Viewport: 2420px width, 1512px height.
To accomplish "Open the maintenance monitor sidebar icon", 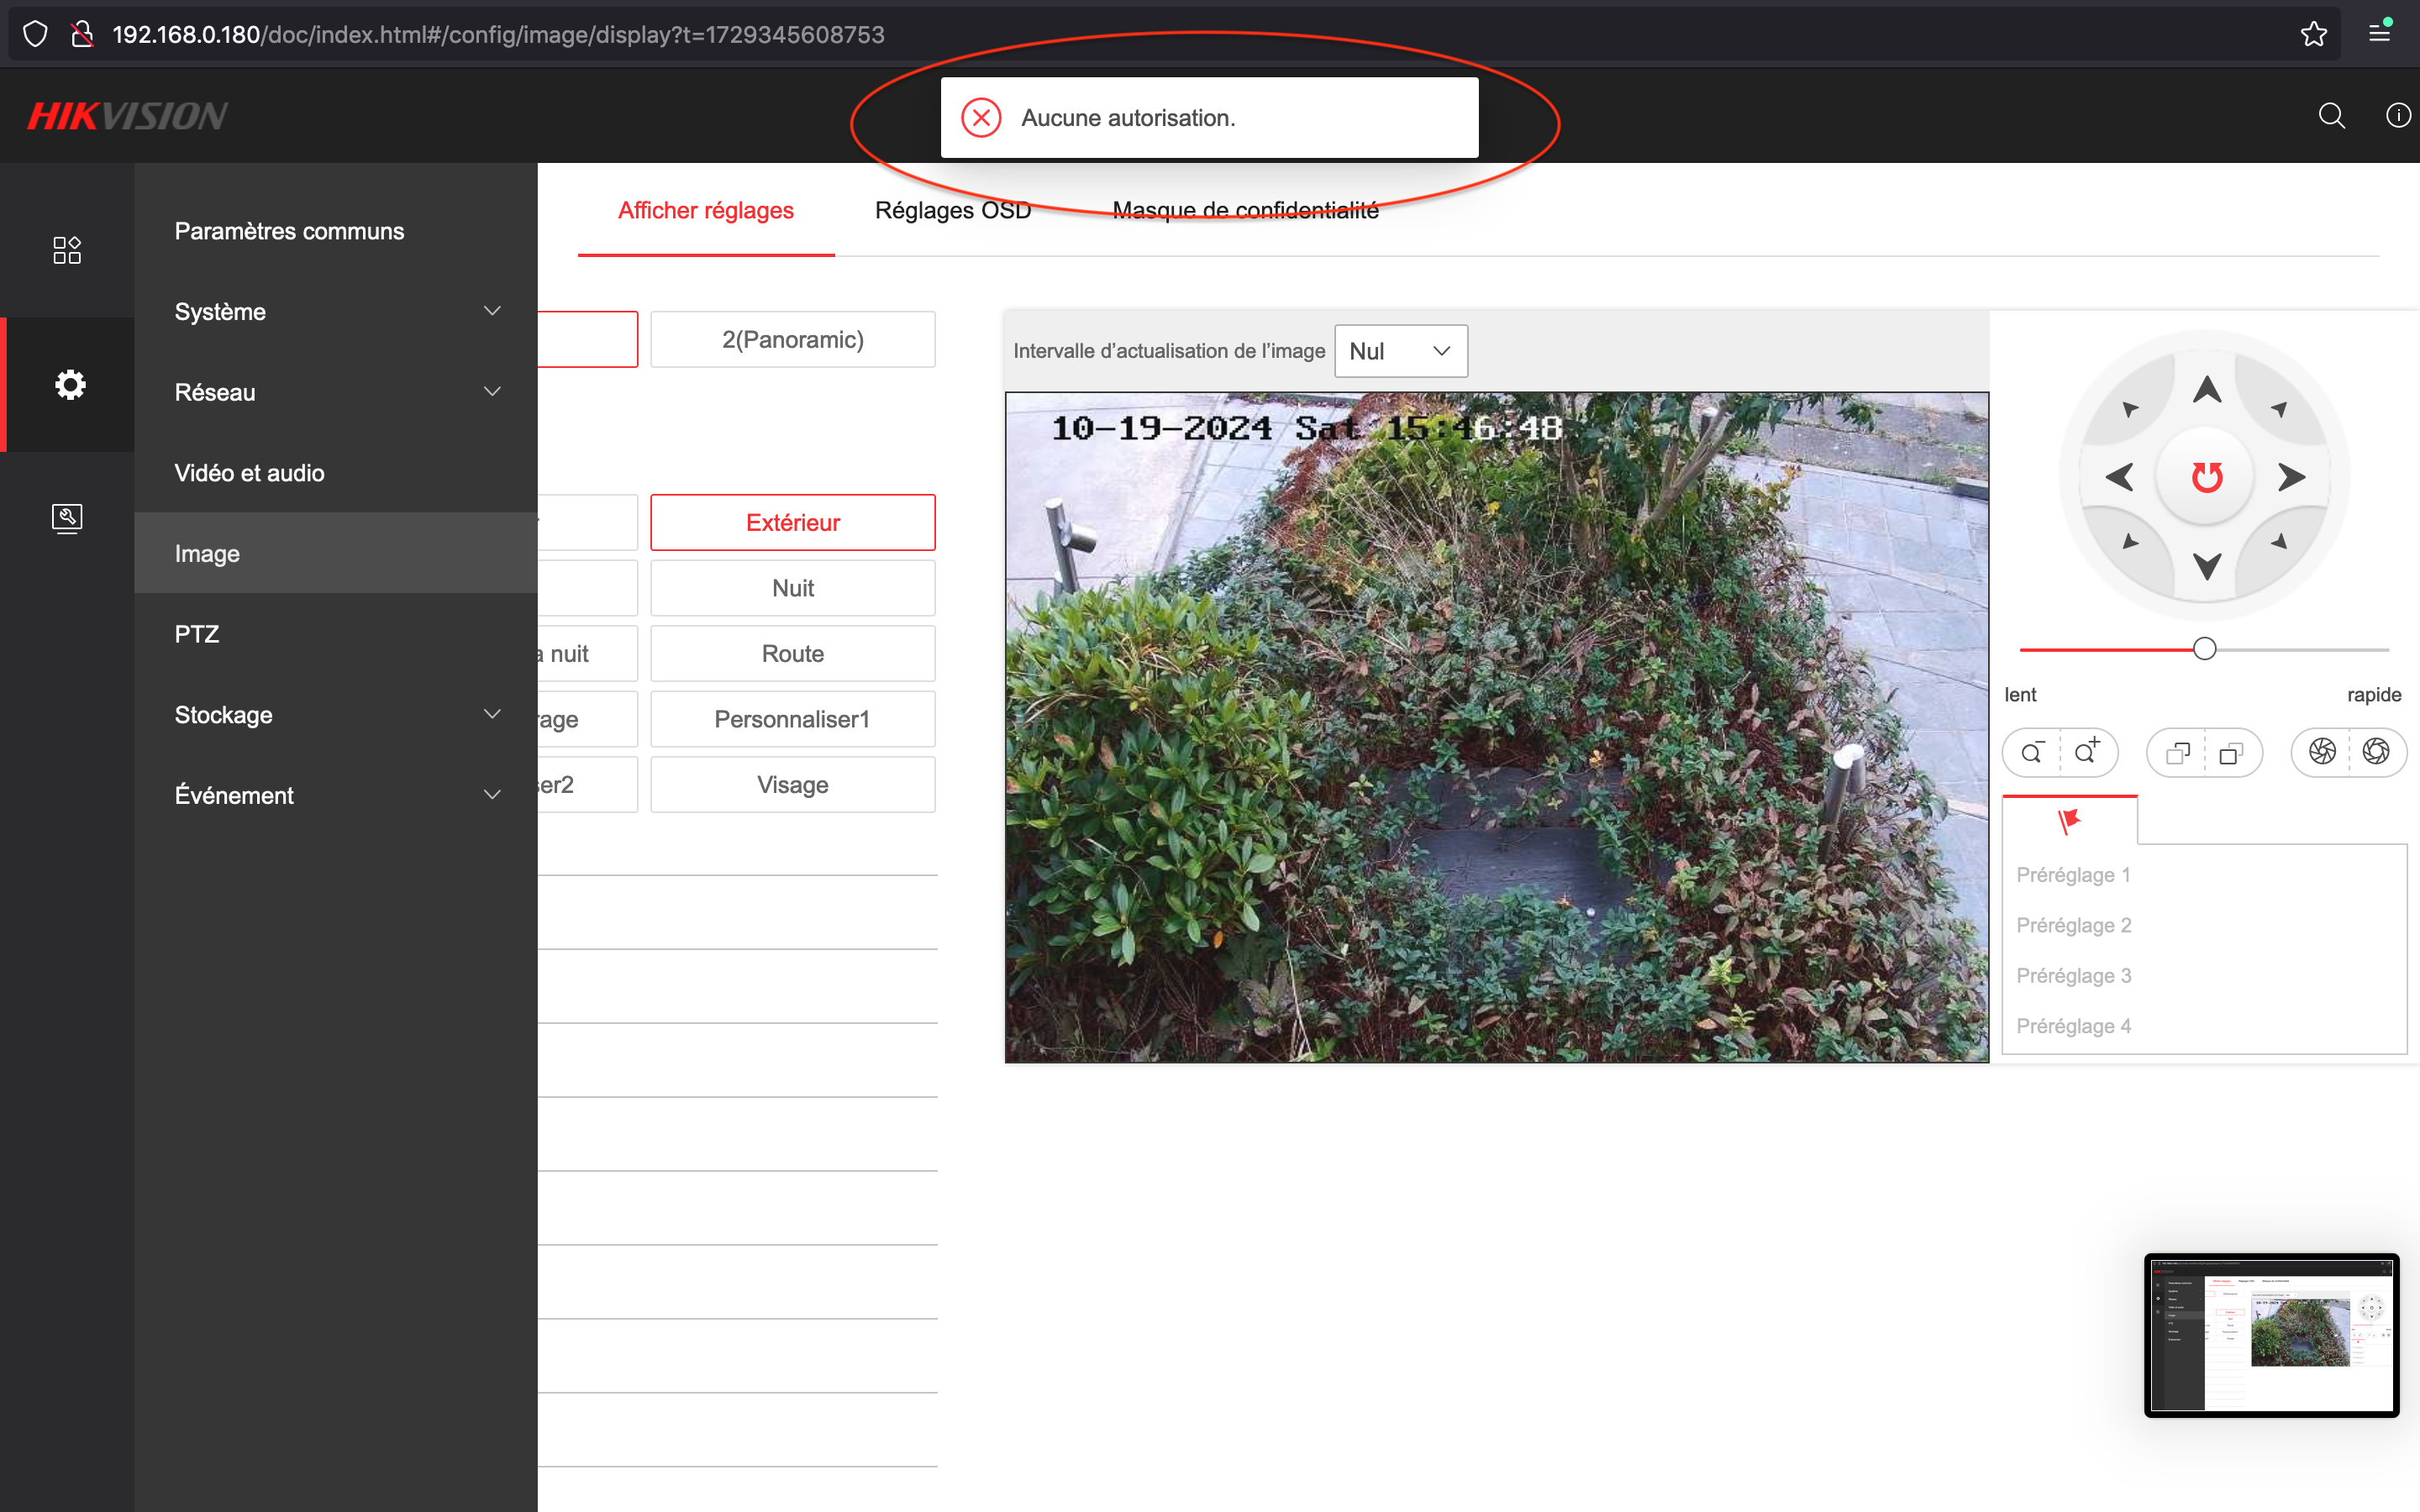I will (67, 518).
